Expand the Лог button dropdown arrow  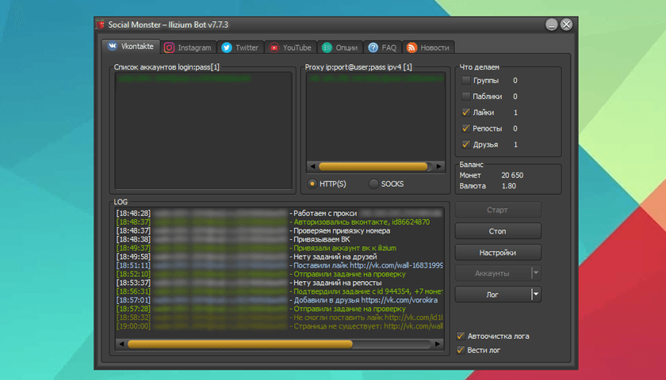(x=536, y=294)
